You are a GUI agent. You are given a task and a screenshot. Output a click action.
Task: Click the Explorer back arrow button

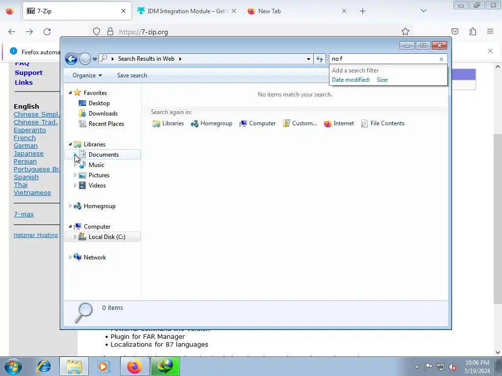[x=71, y=59]
